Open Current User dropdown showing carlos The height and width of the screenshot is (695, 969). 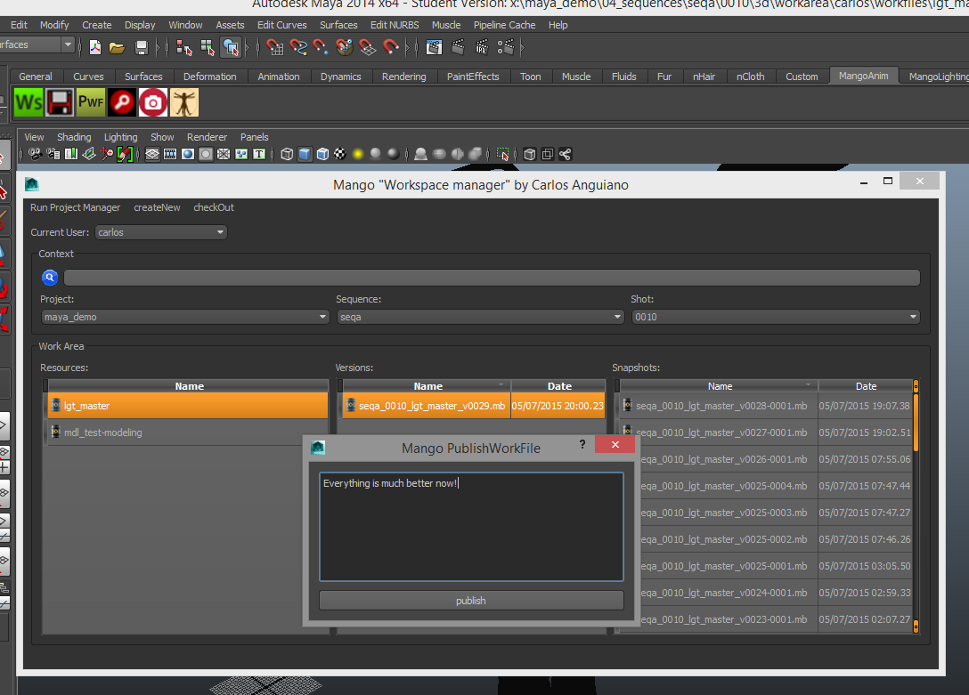pyautogui.click(x=160, y=232)
